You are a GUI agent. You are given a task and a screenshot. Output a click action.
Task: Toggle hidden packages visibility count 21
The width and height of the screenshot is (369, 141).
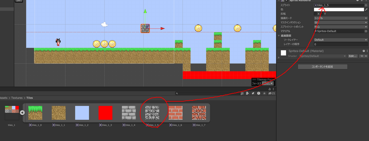(x=272, y=93)
